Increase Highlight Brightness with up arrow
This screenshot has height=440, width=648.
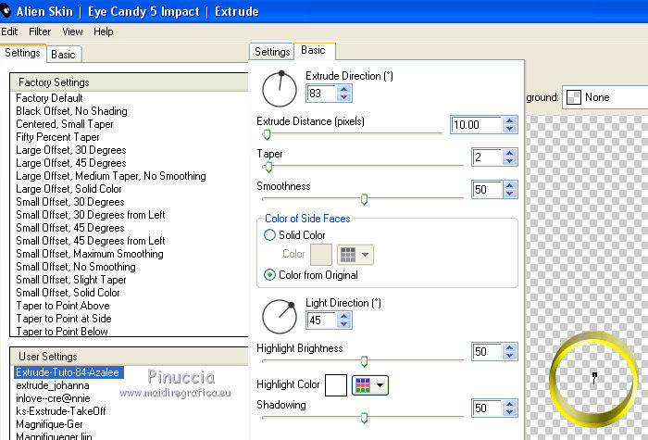click(509, 347)
